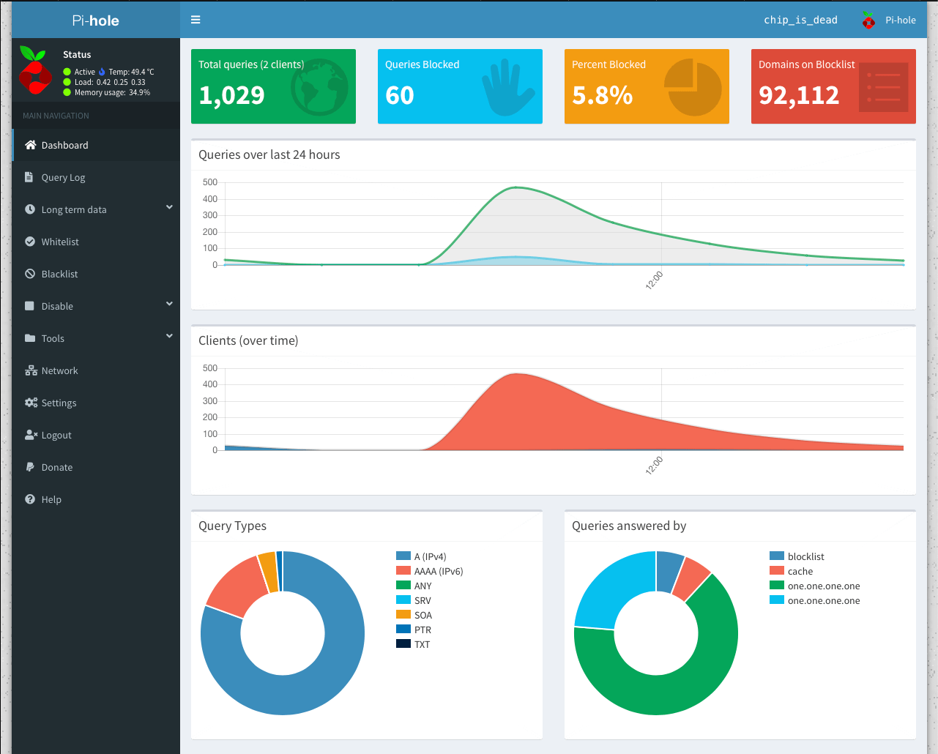Click the Pi-hole raspberry logo in sidebar
The image size is (938, 754).
[34, 71]
